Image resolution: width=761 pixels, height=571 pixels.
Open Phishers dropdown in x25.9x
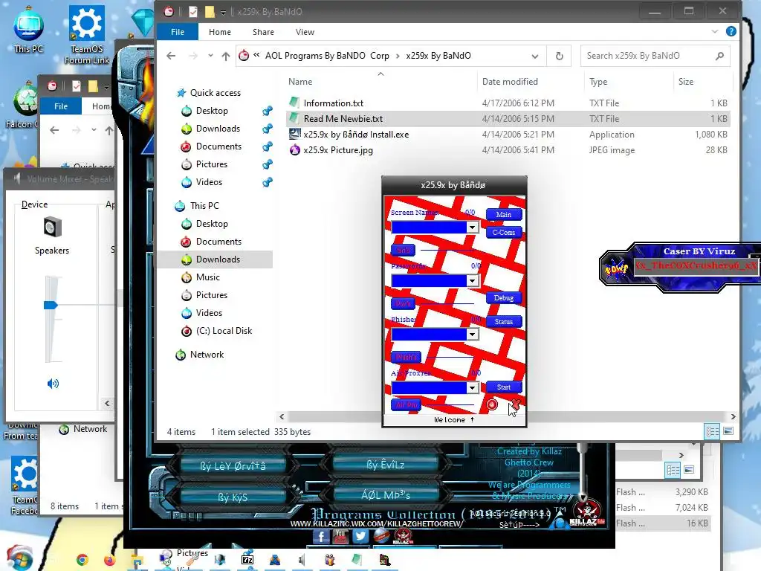coord(472,334)
